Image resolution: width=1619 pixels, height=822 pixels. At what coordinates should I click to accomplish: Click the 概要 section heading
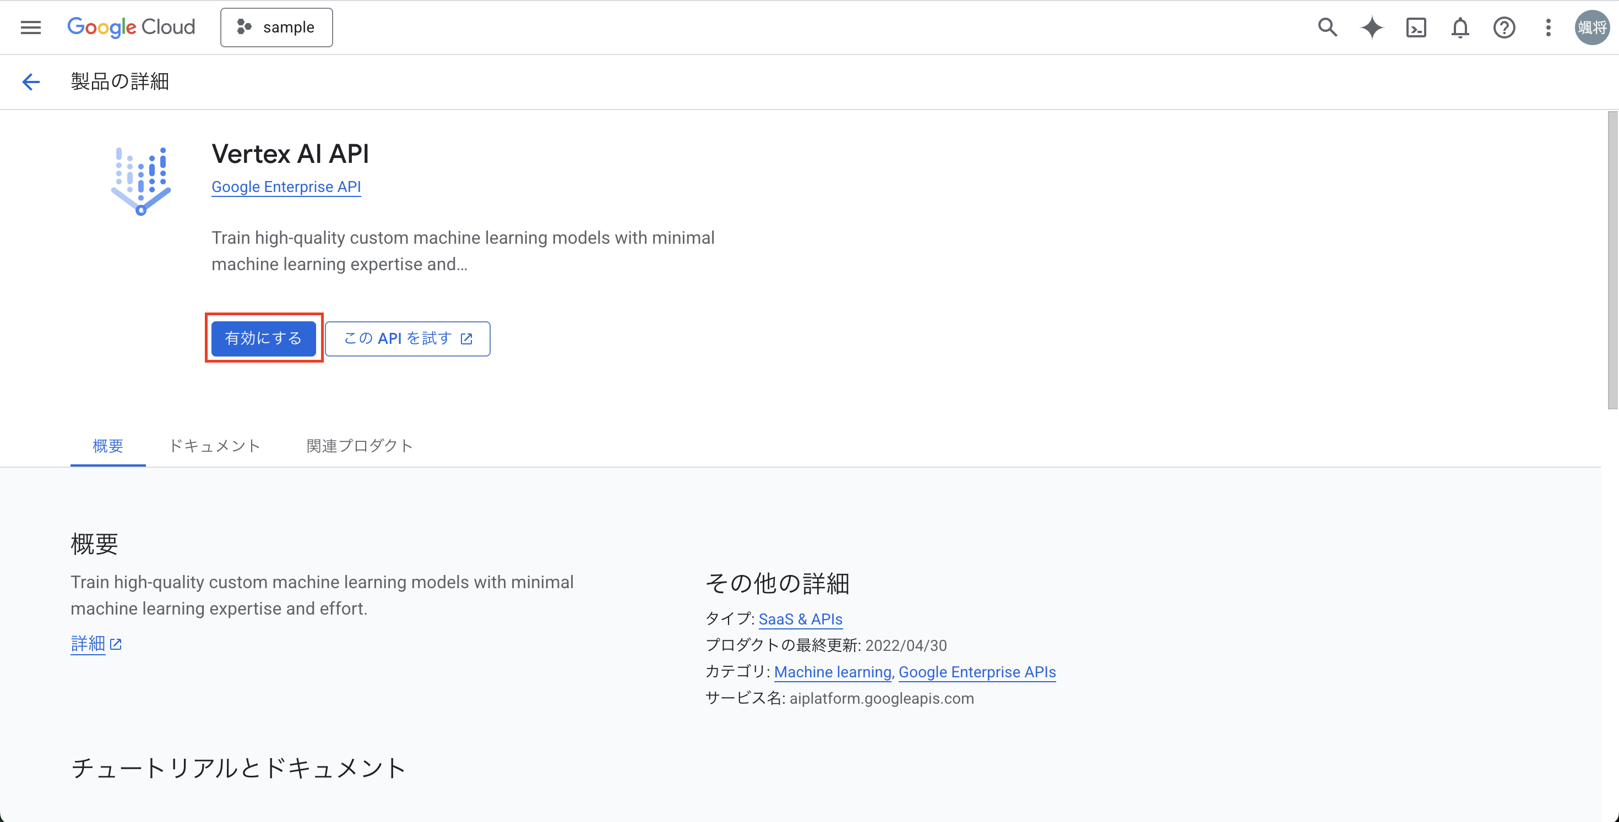coord(94,544)
